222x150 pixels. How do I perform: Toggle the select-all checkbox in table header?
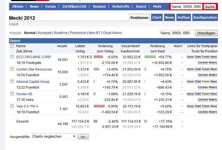[x=12, y=46]
